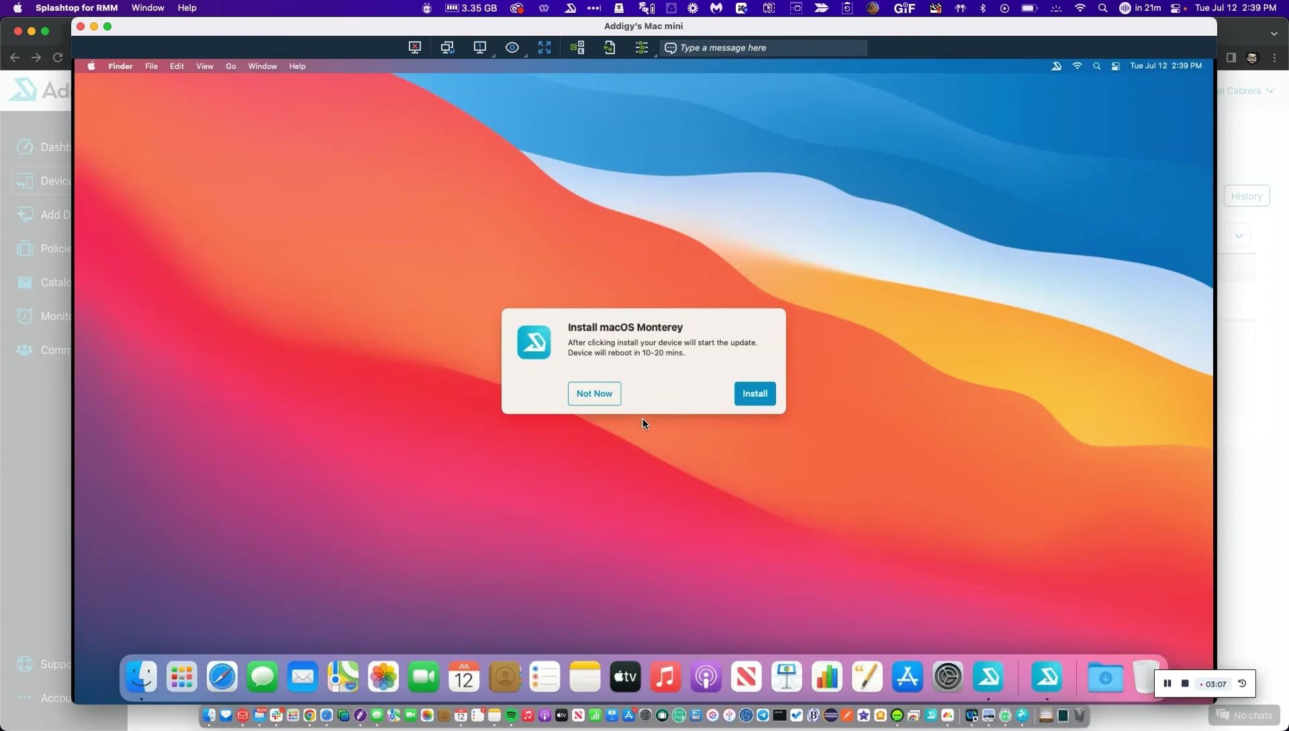Click the Not Now button
This screenshot has width=1289, height=731.
pos(594,394)
